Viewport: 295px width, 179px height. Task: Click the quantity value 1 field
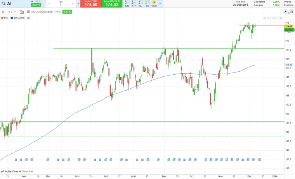pos(61,5)
